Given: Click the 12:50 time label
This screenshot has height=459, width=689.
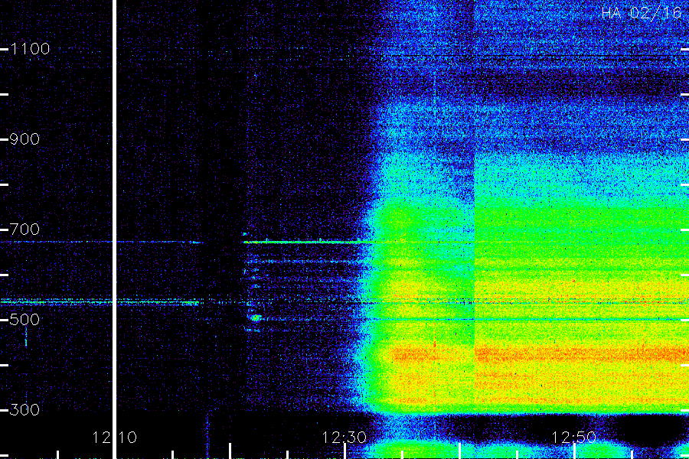Looking at the screenshot, I should tap(573, 438).
